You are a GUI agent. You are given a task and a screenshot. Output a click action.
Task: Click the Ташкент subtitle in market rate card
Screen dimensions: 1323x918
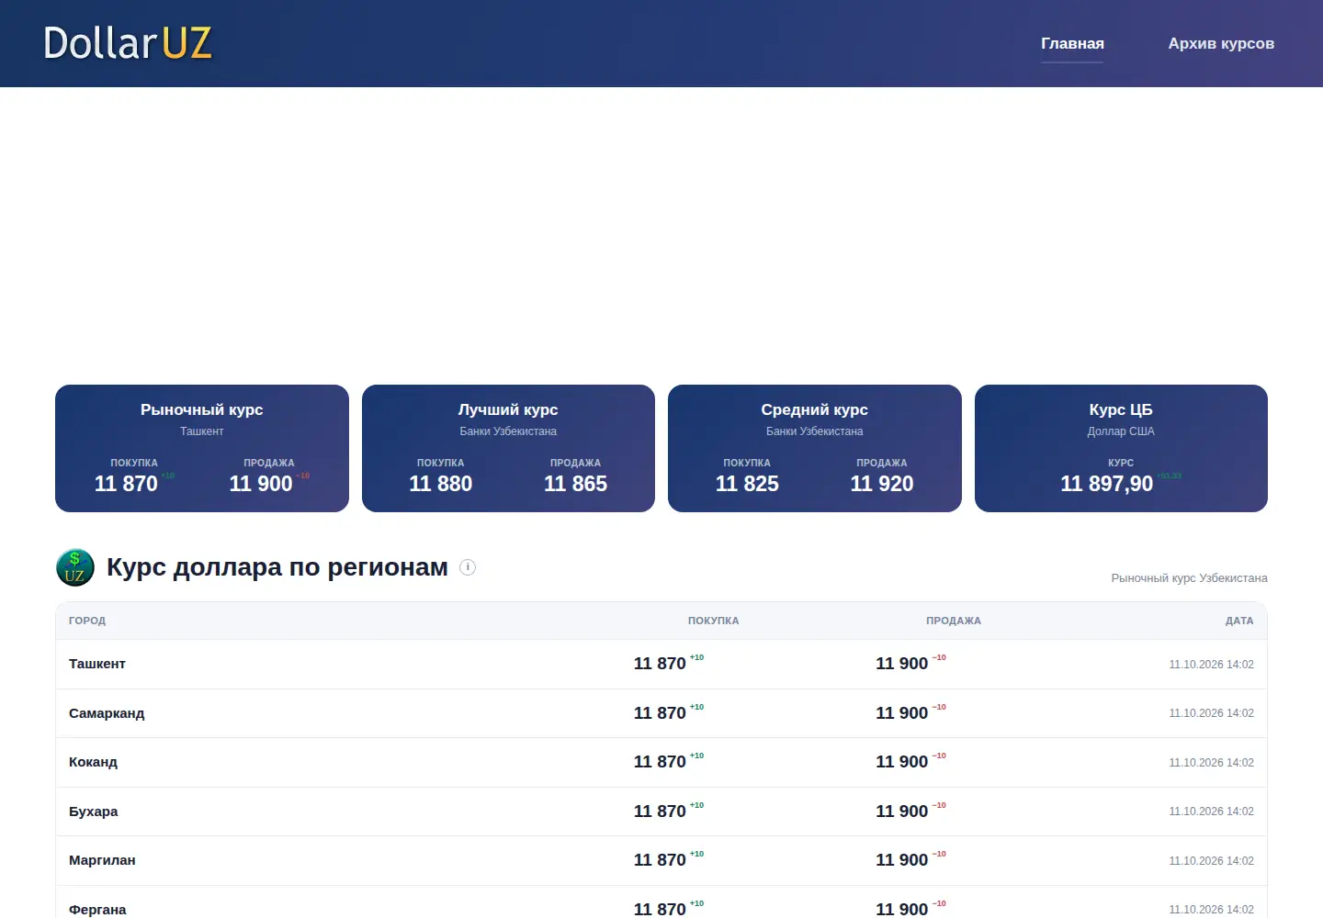tap(202, 431)
